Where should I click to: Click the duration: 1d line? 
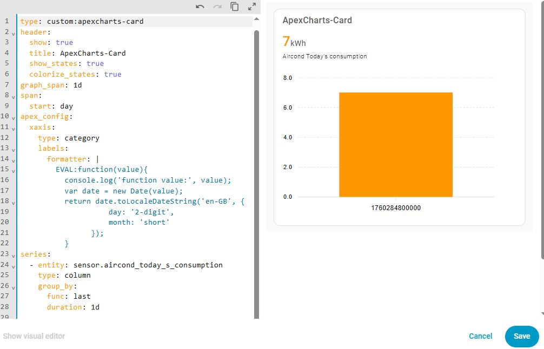coord(73,307)
